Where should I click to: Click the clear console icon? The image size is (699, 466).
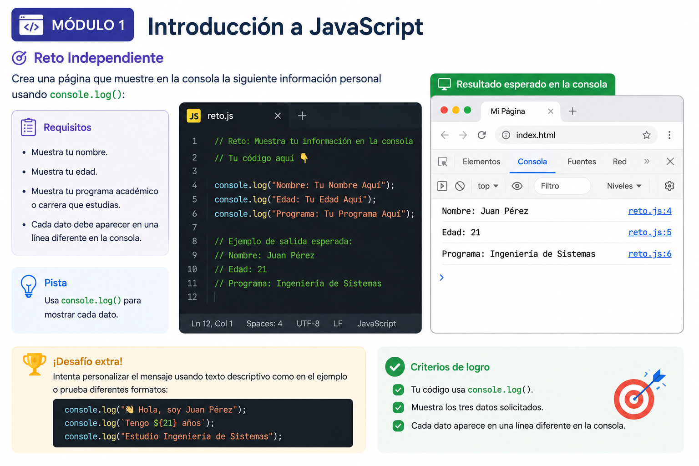pos(460,186)
